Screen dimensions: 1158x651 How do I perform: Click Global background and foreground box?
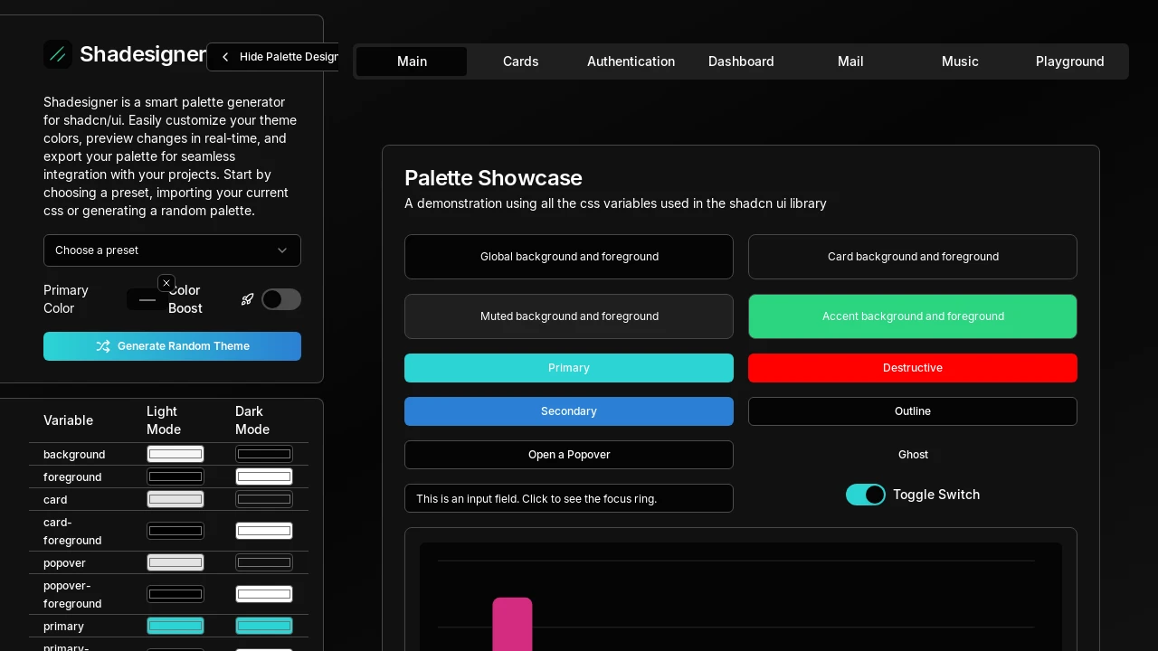click(x=569, y=257)
